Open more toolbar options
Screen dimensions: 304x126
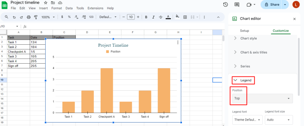tap(204, 17)
